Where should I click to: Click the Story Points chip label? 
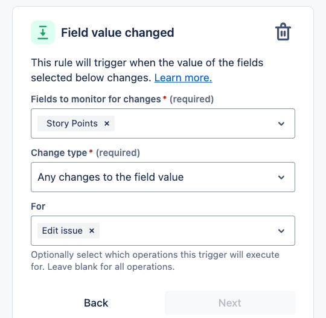click(72, 123)
